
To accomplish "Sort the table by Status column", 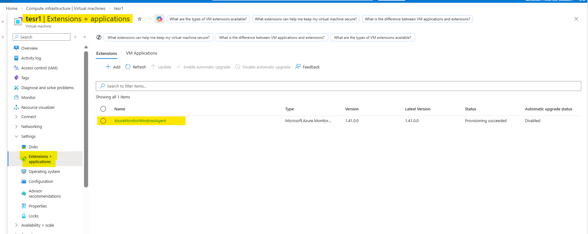I will pos(470,109).
